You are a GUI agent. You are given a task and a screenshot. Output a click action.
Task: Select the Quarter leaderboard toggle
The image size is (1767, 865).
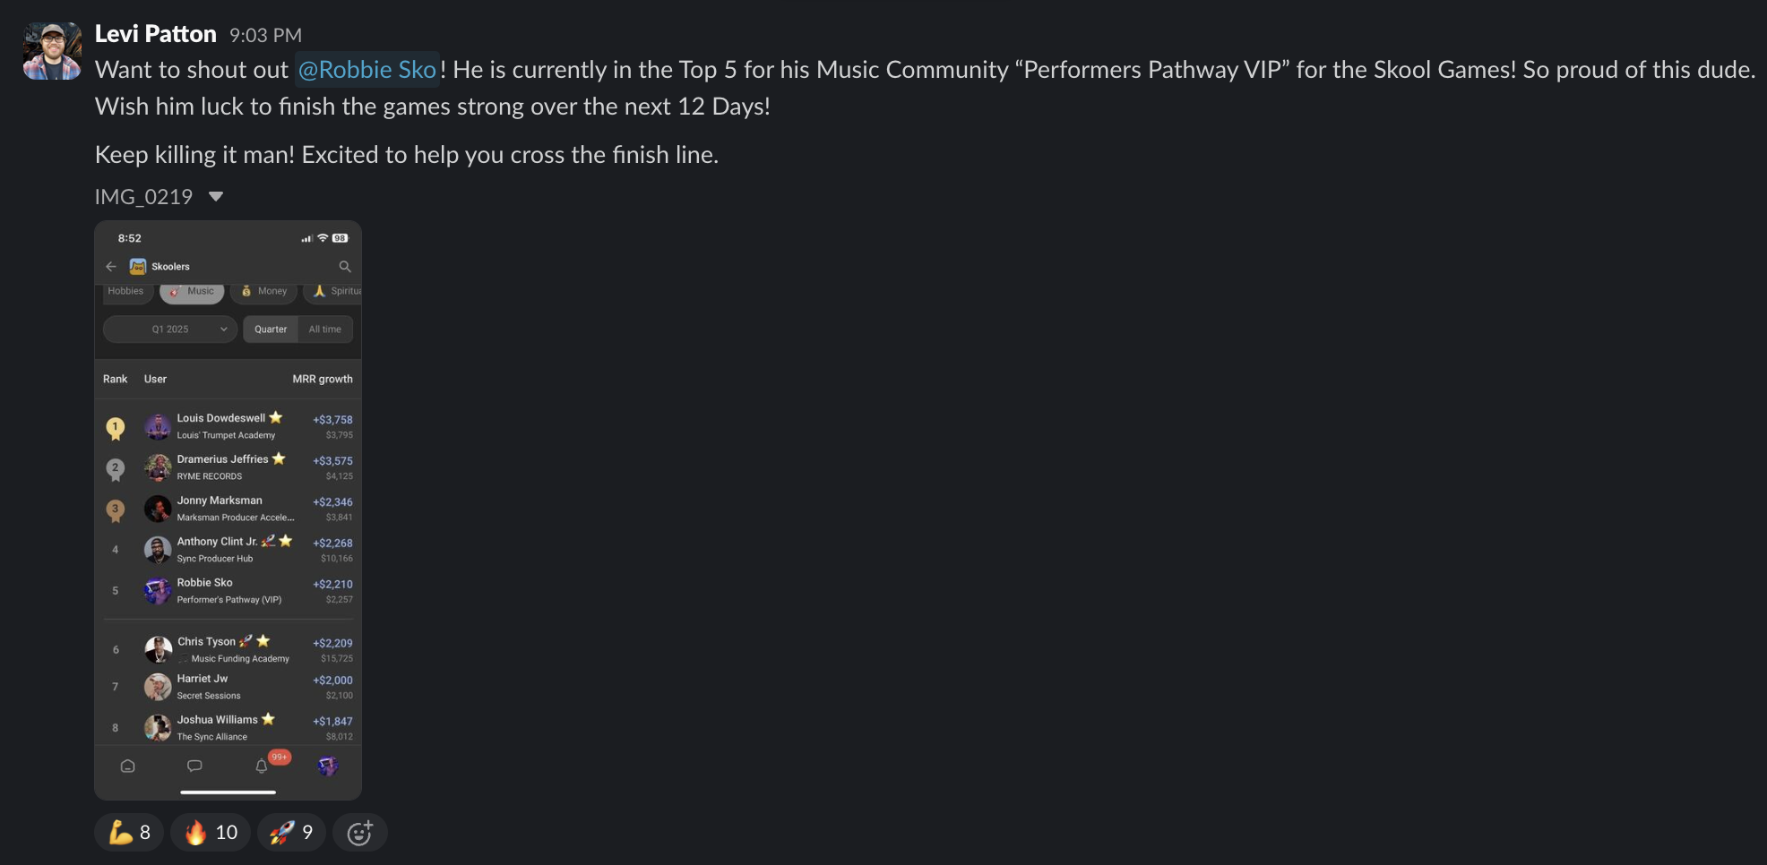[x=270, y=329]
